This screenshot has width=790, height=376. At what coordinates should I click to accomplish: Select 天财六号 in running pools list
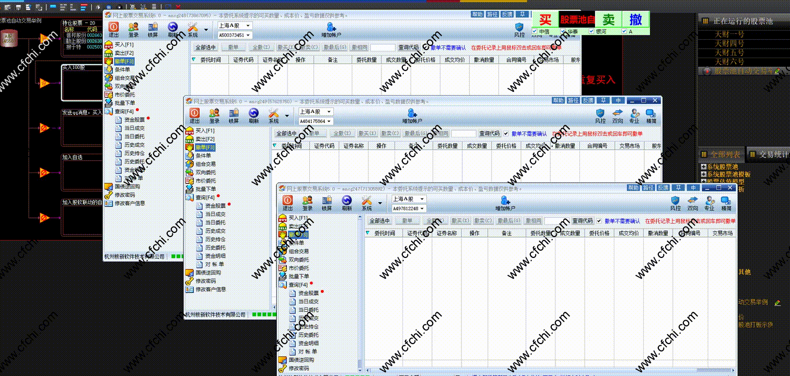[729, 62]
